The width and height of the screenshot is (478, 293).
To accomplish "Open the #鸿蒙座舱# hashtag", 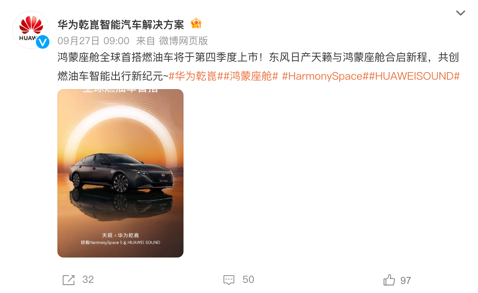I will pos(248,76).
